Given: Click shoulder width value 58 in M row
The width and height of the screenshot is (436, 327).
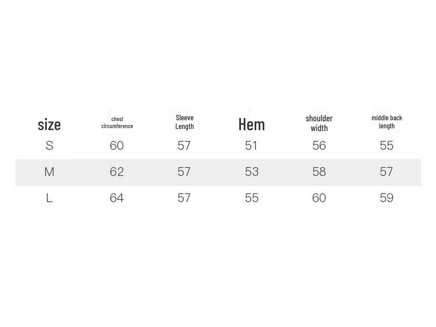Looking at the screenshot, I should pyautogui.click(x=319, y=172).
